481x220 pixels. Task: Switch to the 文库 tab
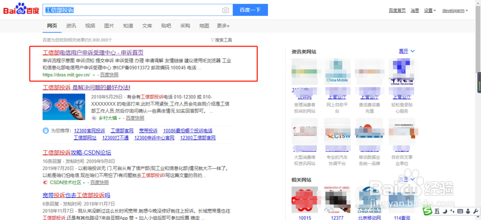coord(147,26)
